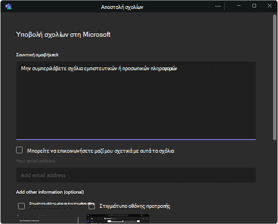The height and width of the screenshot is (224, 278).
Task: Click the Microsoft Teams logo icon
Action: (x=8, y=6)
